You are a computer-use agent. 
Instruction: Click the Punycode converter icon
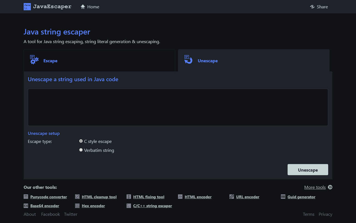[x=26, y=197]
